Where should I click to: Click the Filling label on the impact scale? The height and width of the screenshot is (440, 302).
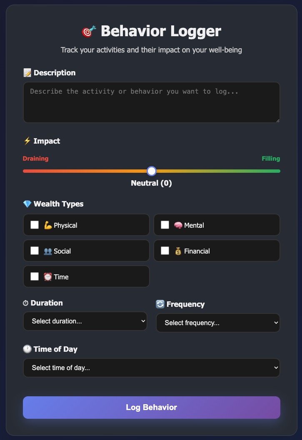271,159
